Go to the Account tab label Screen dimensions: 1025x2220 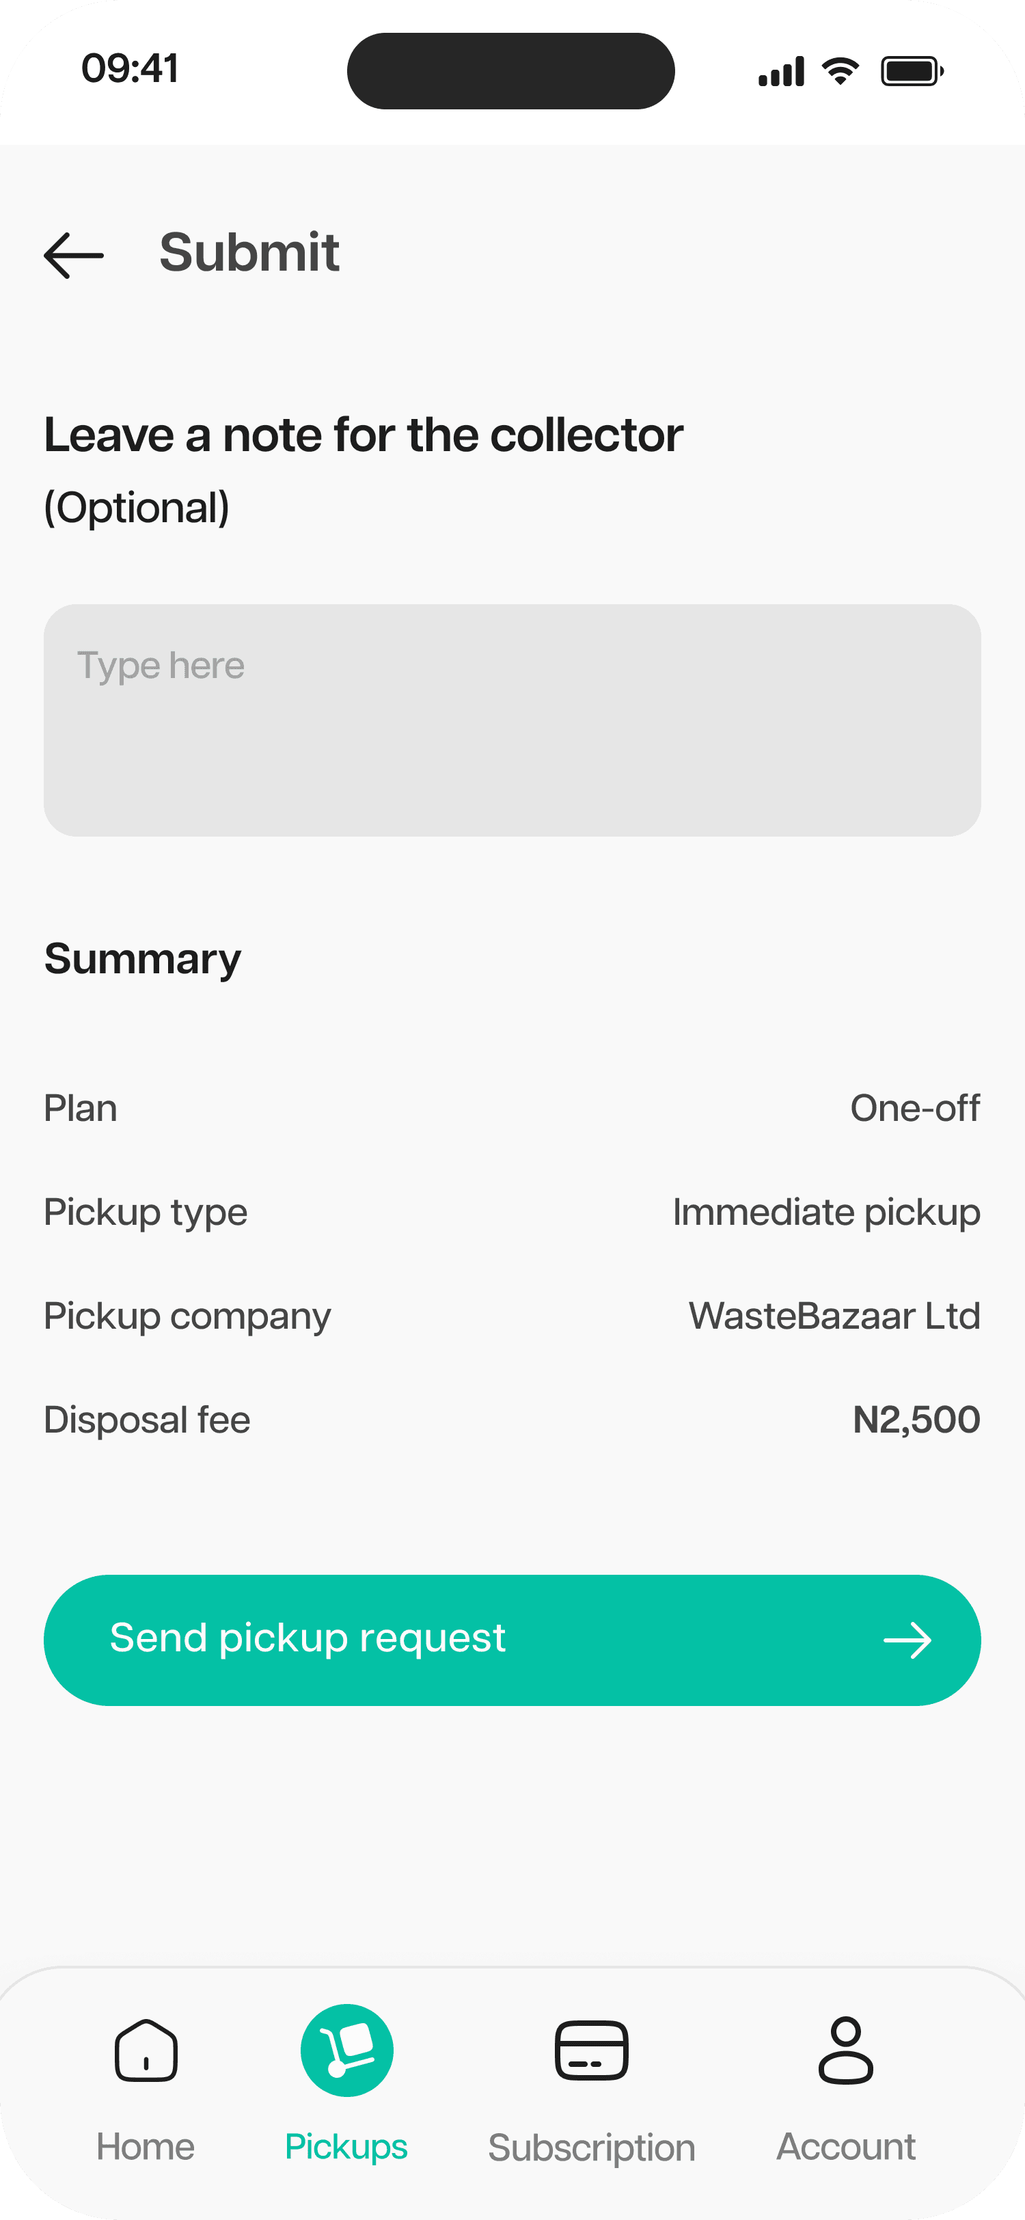(846, 2147)
